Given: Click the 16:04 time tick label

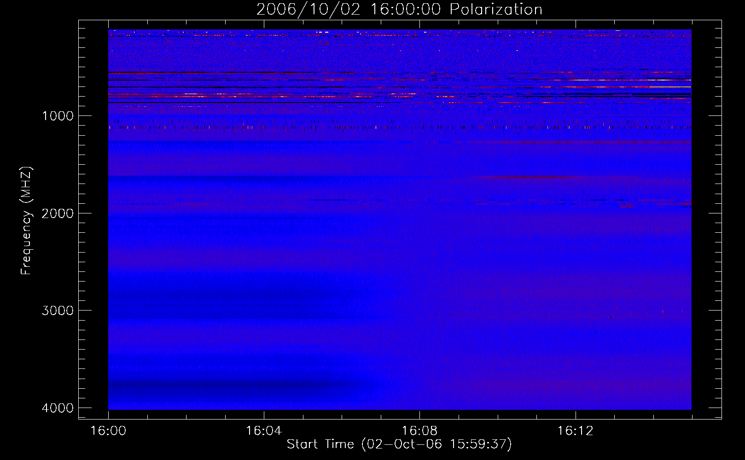Looking at the screenshot, I should [264, 431].
